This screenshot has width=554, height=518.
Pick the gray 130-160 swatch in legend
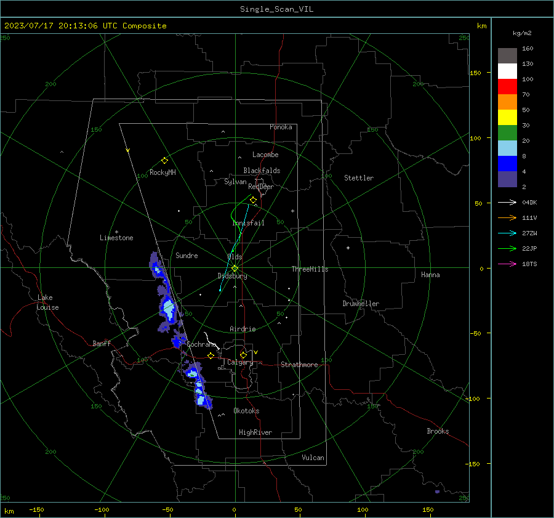point(507,56)
